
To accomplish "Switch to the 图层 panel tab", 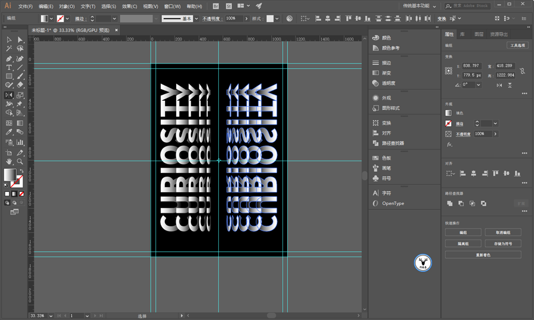I will (479, 34).
